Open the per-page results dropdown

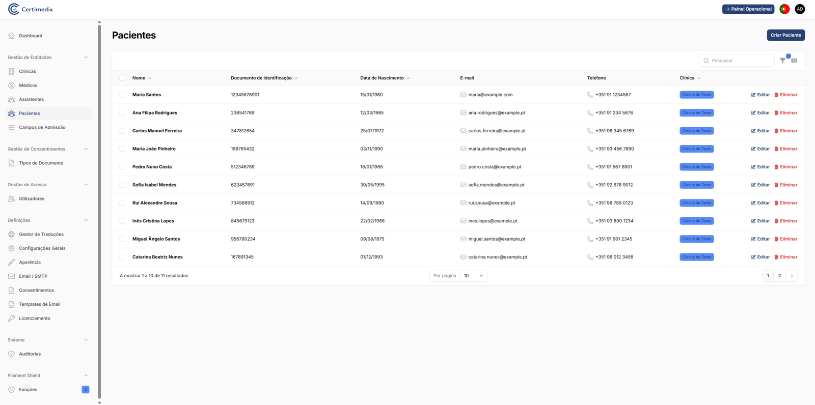(x=473, y=276)
